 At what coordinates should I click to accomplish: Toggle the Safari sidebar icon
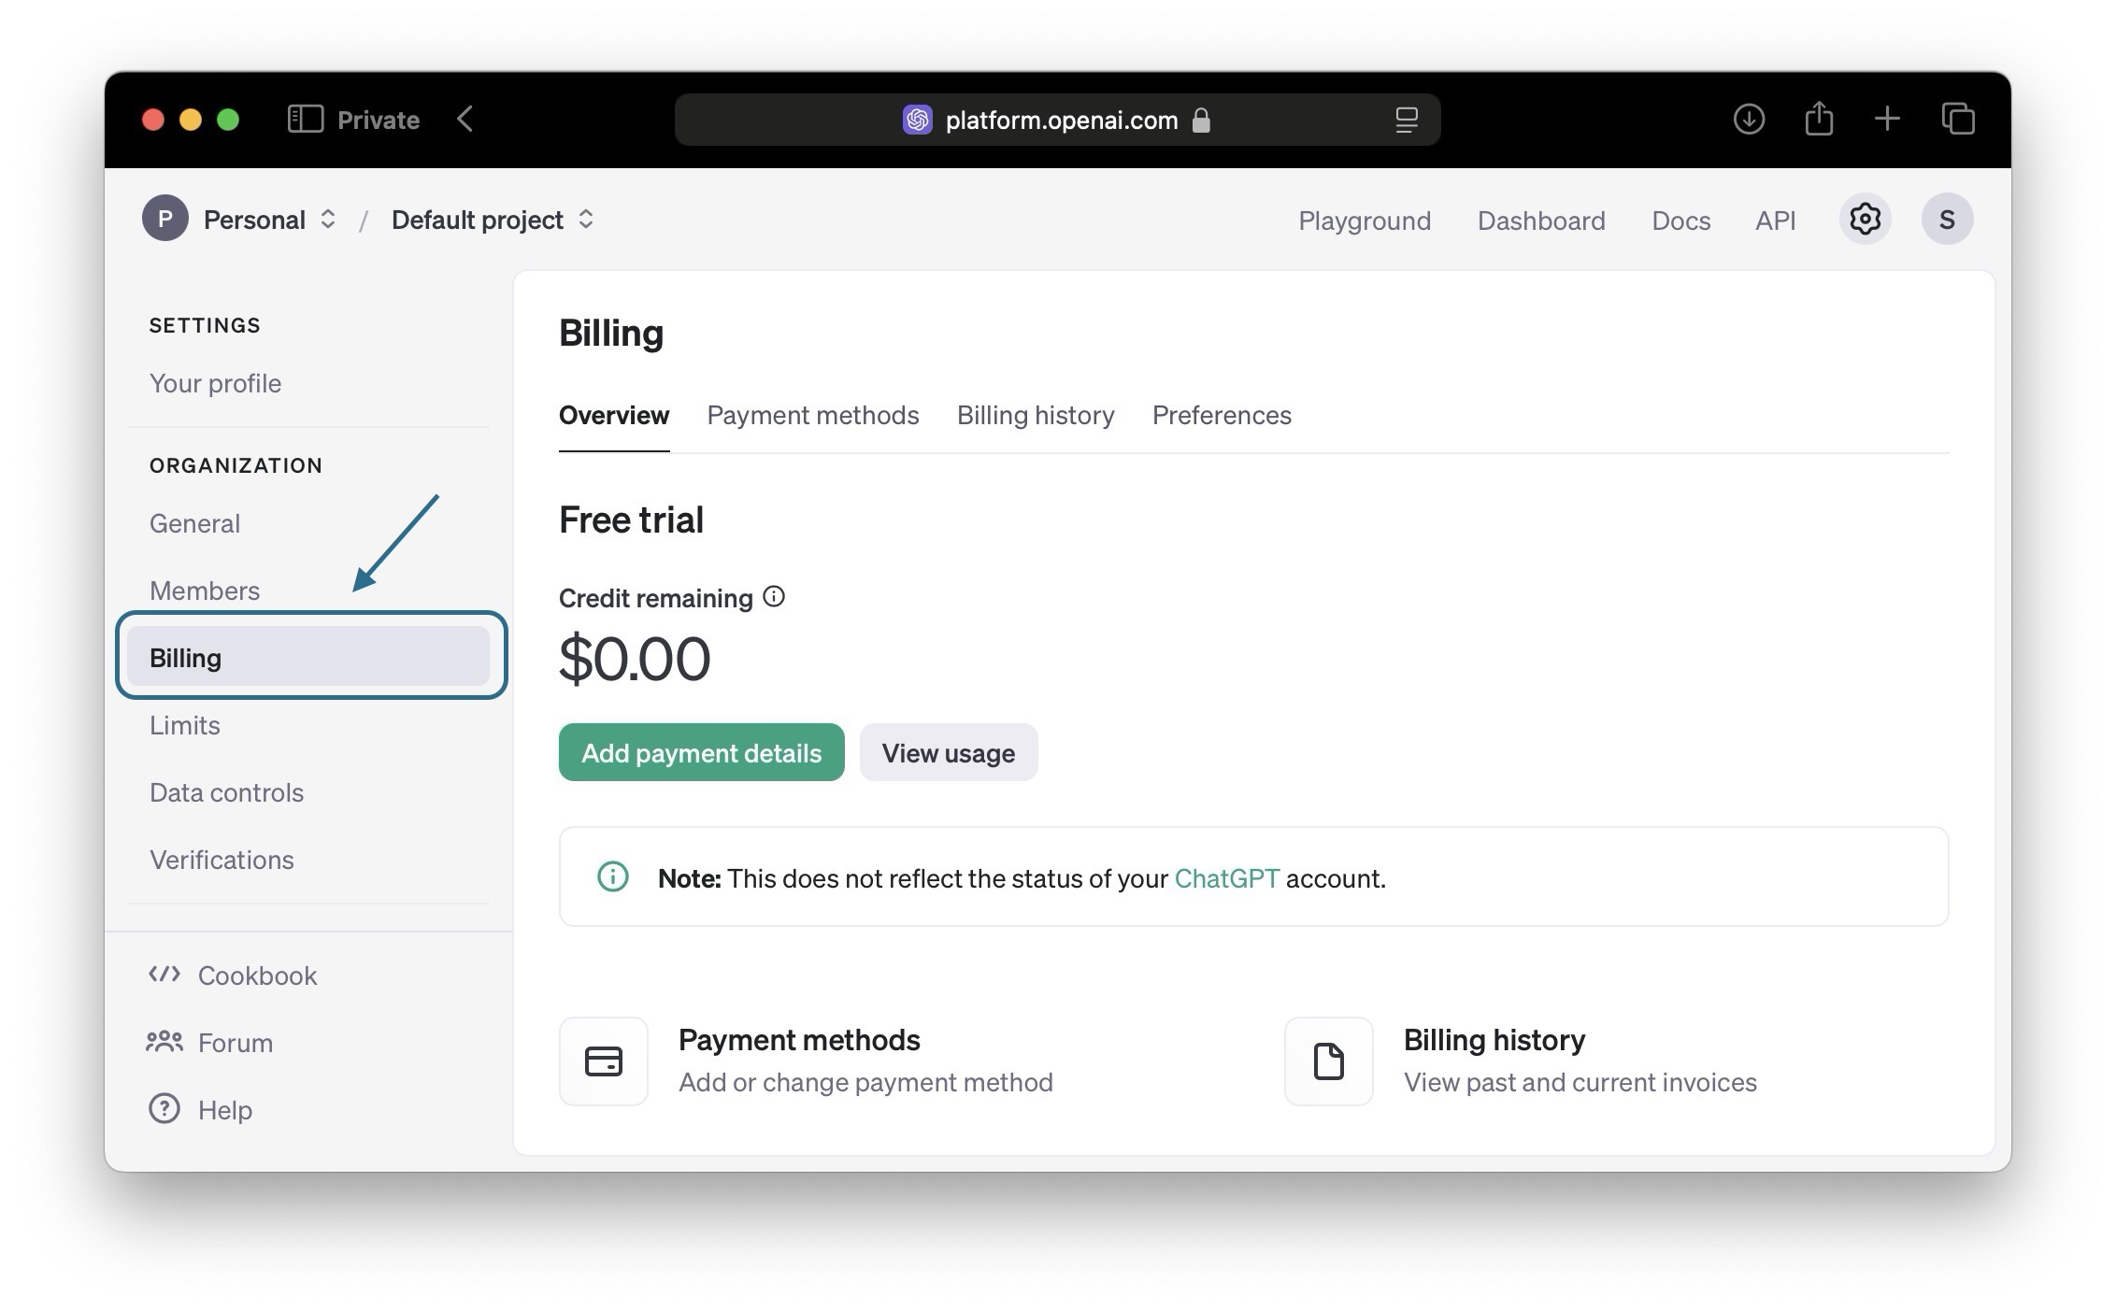click(x=306, y=120)
